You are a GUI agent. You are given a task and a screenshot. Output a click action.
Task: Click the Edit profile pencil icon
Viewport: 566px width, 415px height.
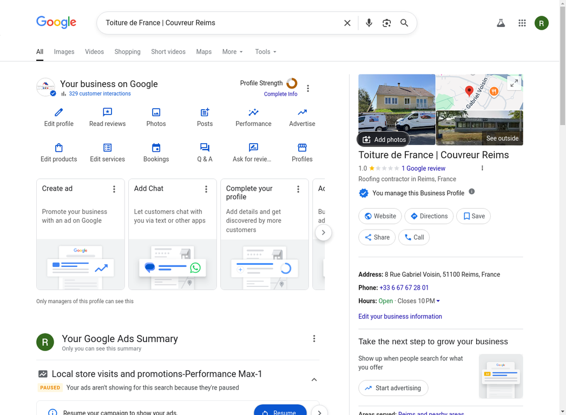coord(58,112)
